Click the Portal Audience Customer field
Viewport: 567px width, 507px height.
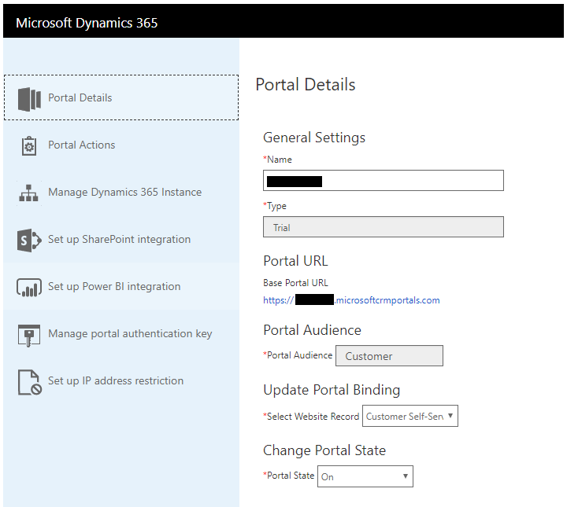[390, 356]
